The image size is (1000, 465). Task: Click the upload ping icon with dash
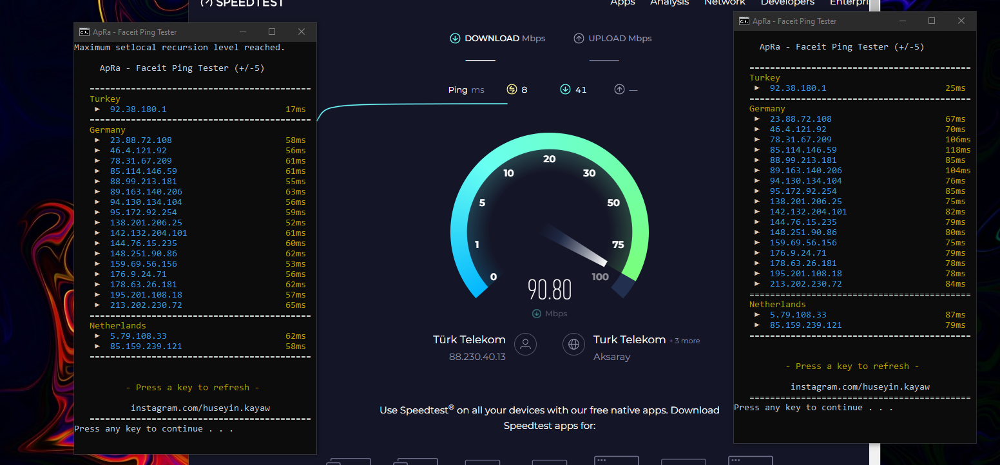pos(619,90)
